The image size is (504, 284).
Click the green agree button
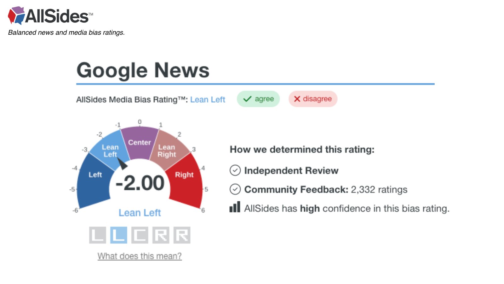258,99
